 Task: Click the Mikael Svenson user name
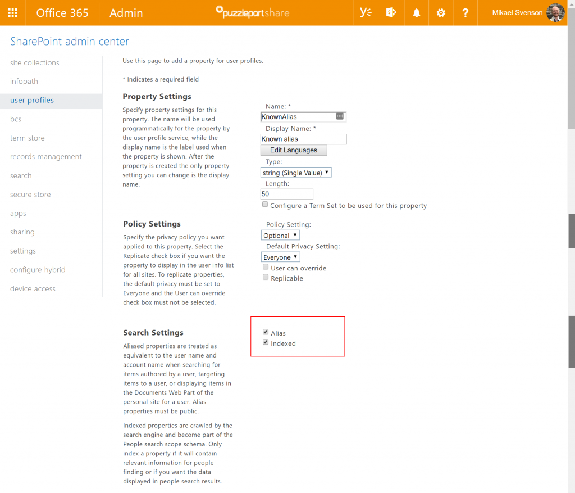pos(517,13)
